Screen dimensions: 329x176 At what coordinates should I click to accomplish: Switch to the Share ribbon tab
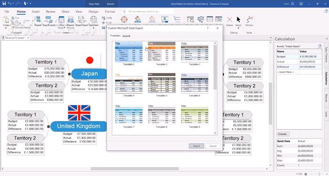pyautogui.click(x=65, y=12)
